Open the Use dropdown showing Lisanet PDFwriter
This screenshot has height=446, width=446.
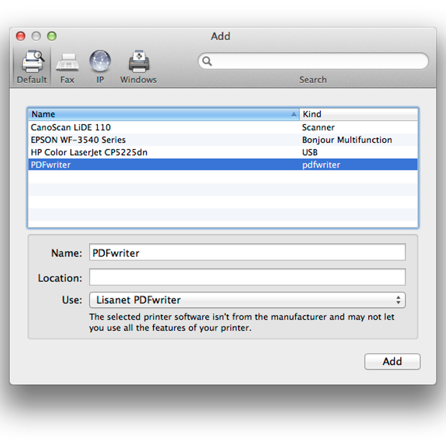(x=247, y=300)
